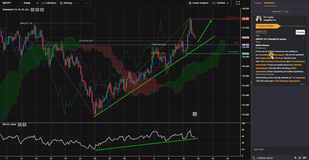The height and width of the screenshot is (160, 309).
Task: Click the 'ascending trendline support' link
Action: point(272,55)
